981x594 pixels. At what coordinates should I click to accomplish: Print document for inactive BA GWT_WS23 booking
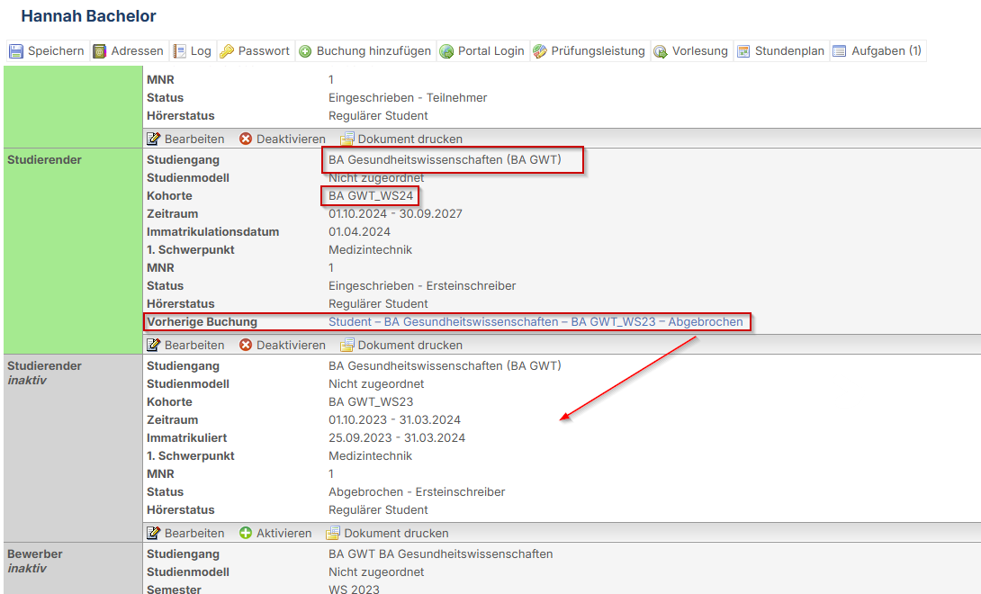click(387, 534)
